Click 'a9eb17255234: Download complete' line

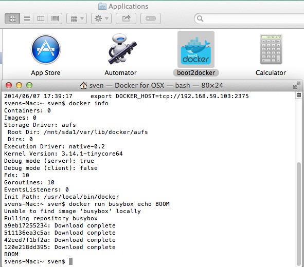point(60,225)
